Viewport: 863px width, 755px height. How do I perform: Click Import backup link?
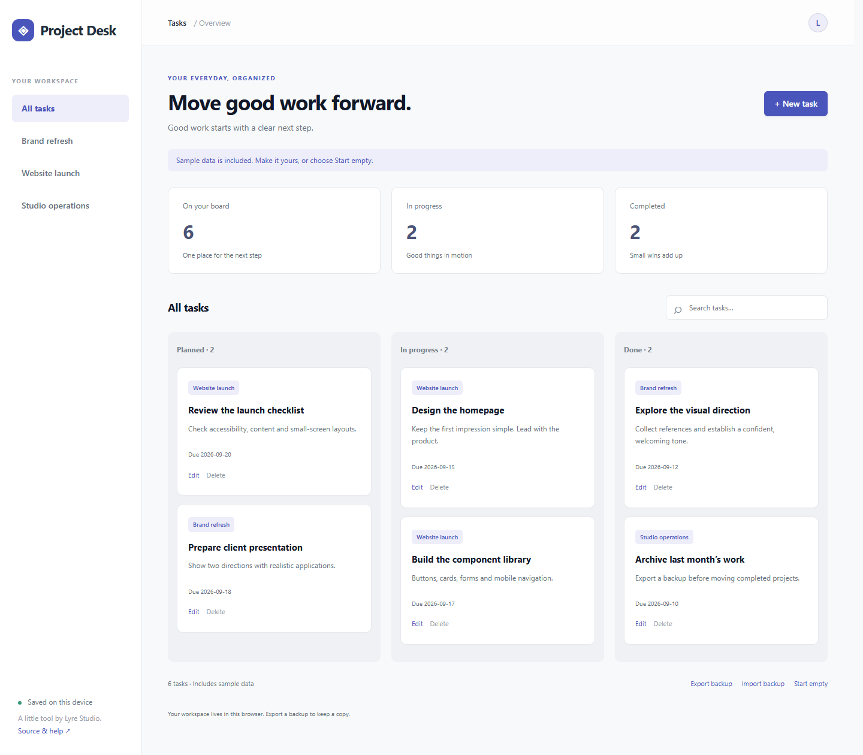click(x=763, y=684)
